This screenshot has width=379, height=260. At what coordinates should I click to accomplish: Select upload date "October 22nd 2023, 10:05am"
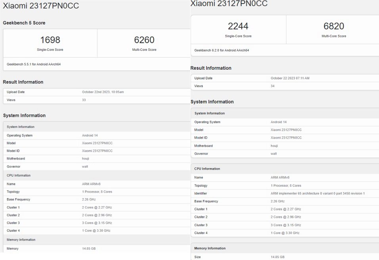[x=103, y=92]
